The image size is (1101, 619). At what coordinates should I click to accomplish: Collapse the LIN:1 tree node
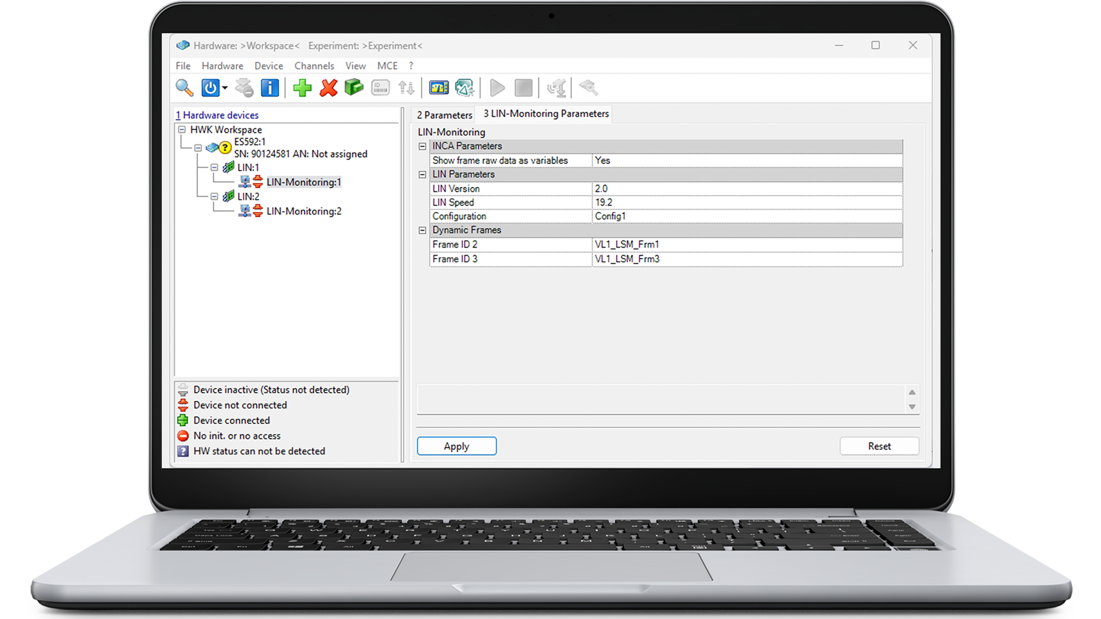[x=214, y=167]
